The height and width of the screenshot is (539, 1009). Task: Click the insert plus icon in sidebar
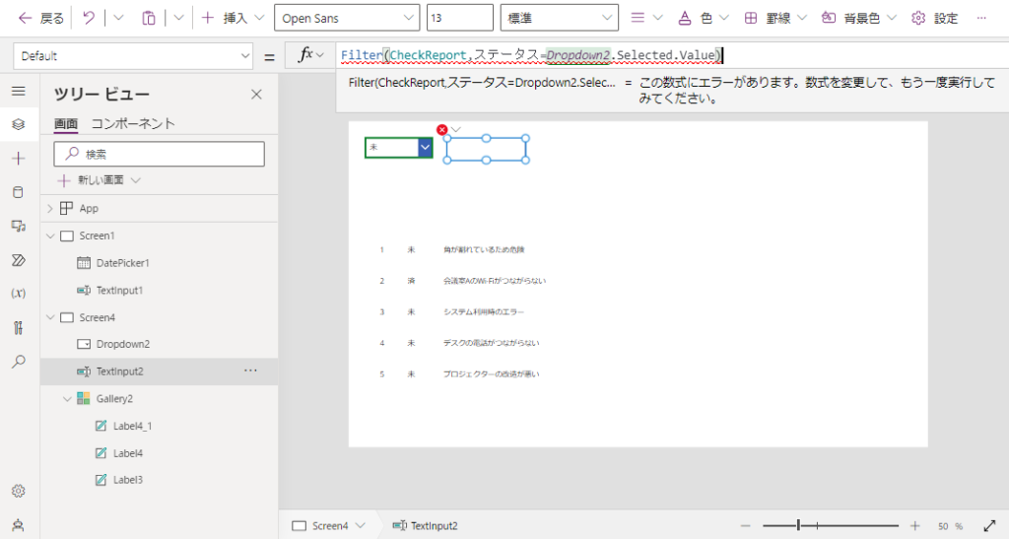19,159
